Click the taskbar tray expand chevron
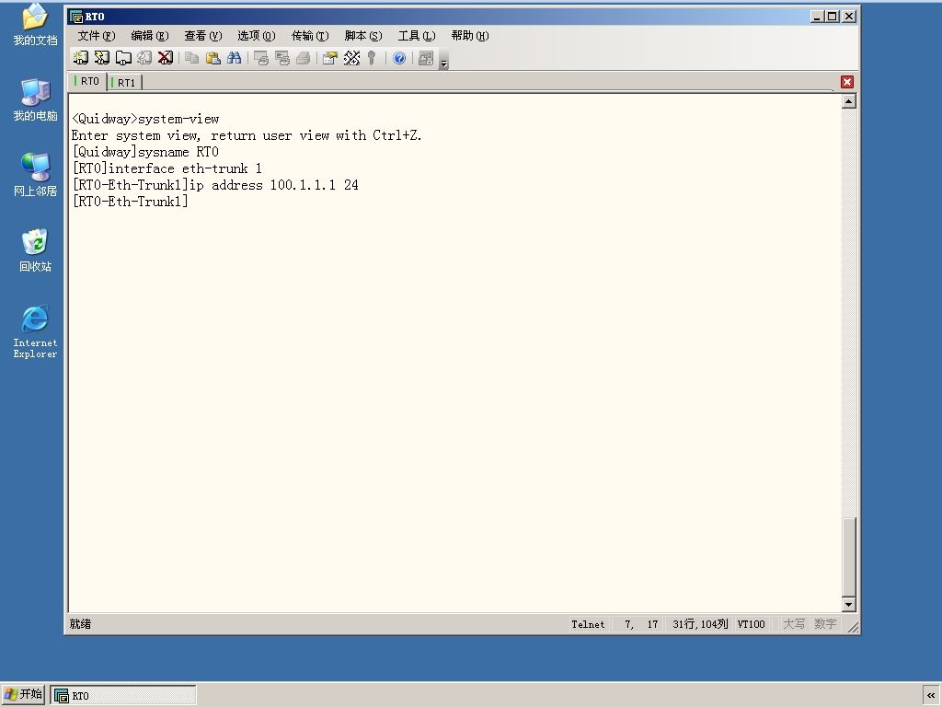 point(931,695)
